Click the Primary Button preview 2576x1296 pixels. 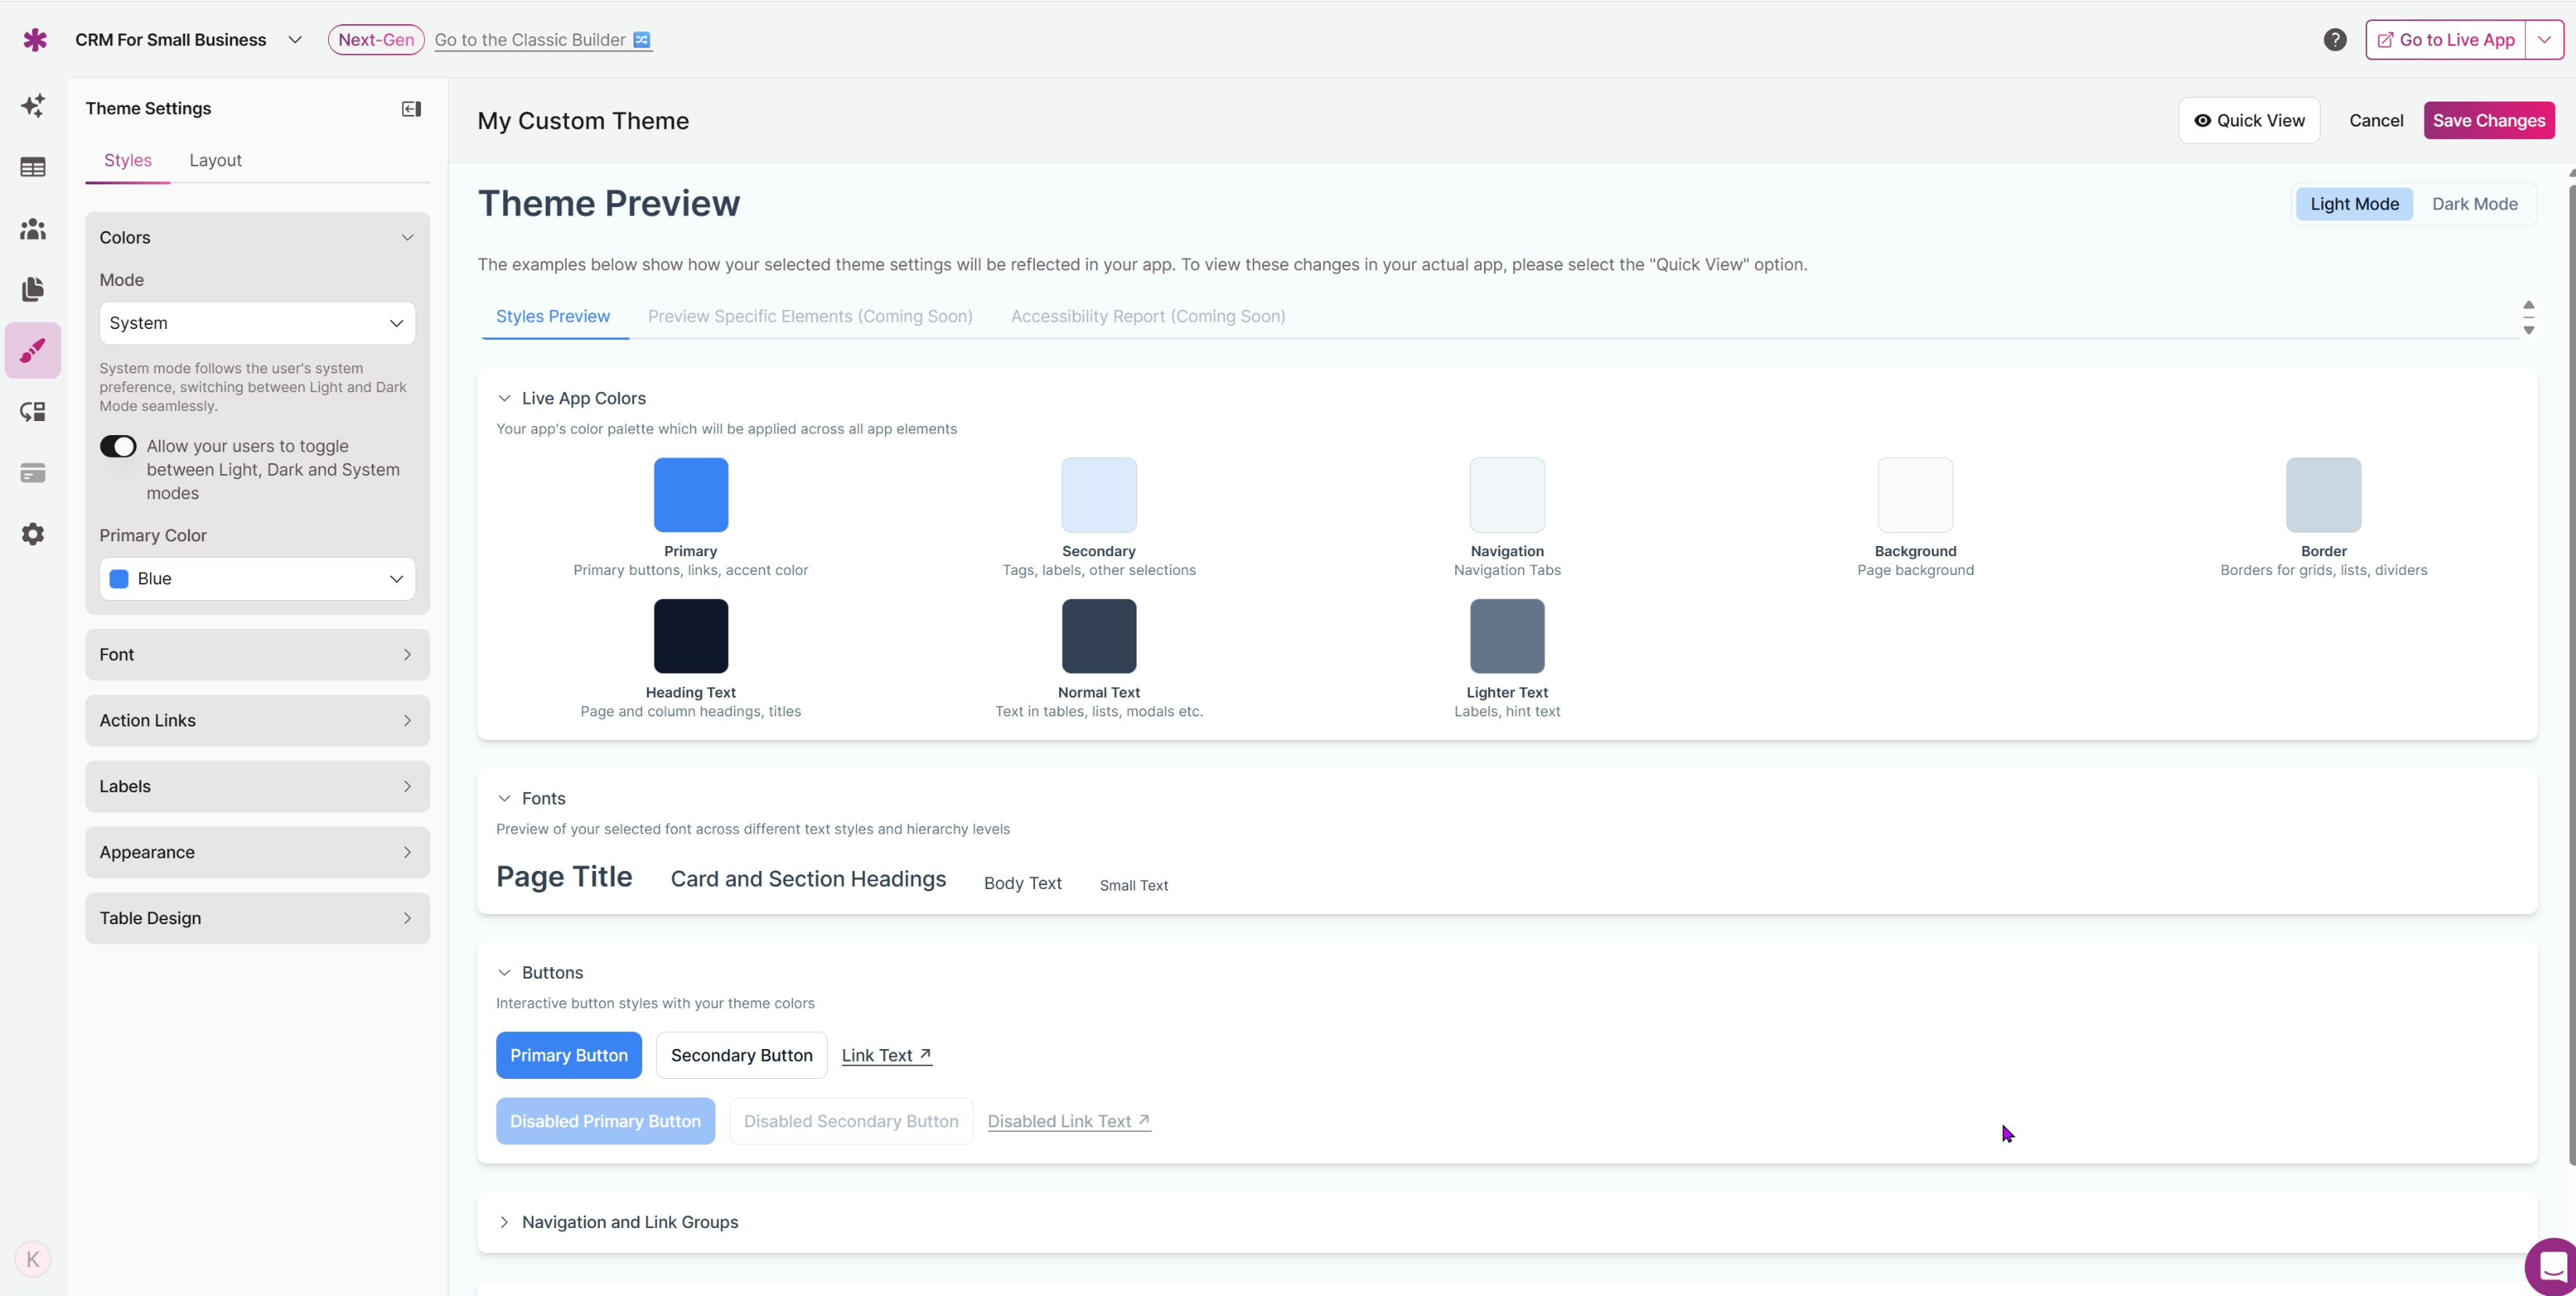tap(569, 1055)
